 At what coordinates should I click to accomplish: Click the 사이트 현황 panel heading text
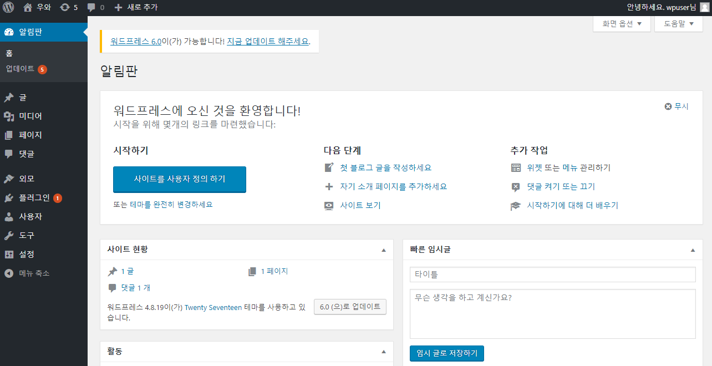pos(128,250)
